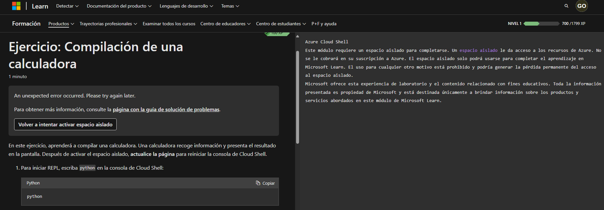Open P+F y ayuda page

pos(324,24)
